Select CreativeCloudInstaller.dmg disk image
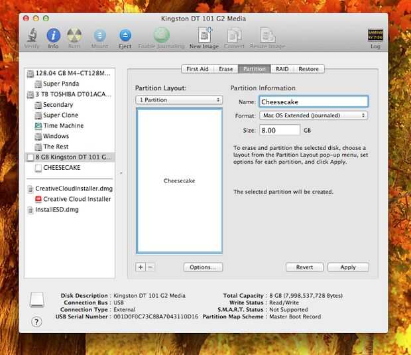 point(70,188)
